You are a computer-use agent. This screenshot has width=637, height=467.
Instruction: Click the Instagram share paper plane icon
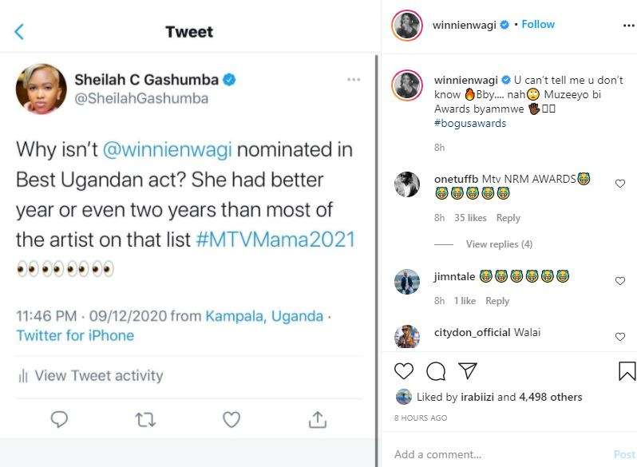coord(468,371)
